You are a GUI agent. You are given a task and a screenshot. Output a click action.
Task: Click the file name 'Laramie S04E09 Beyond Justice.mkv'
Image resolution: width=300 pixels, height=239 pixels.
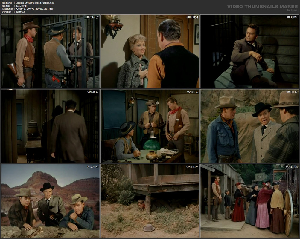[35, 3]
